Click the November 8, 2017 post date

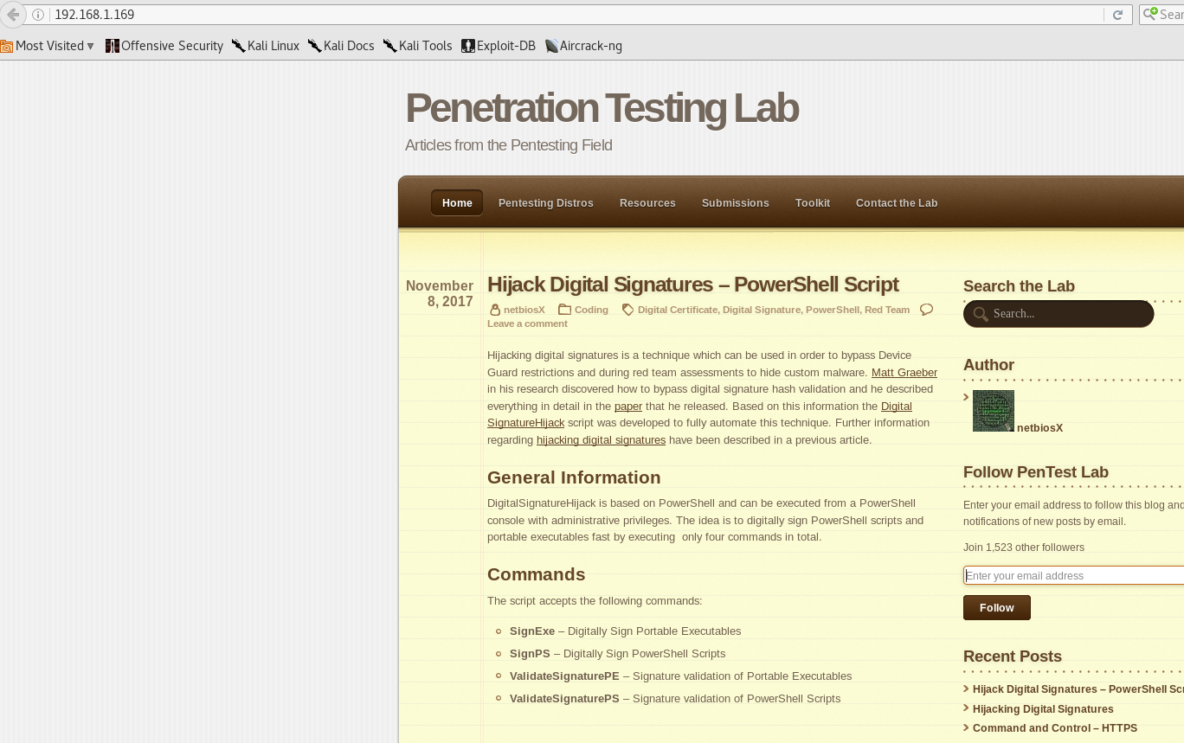click(440, 294)
